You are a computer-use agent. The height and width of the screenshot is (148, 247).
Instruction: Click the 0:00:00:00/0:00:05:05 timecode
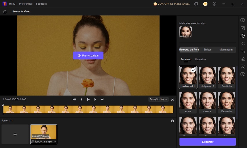pyautogui.click(x=14, y=100)
